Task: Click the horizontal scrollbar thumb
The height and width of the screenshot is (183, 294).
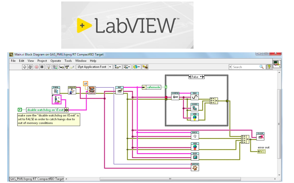Action: tap(170, 179)
